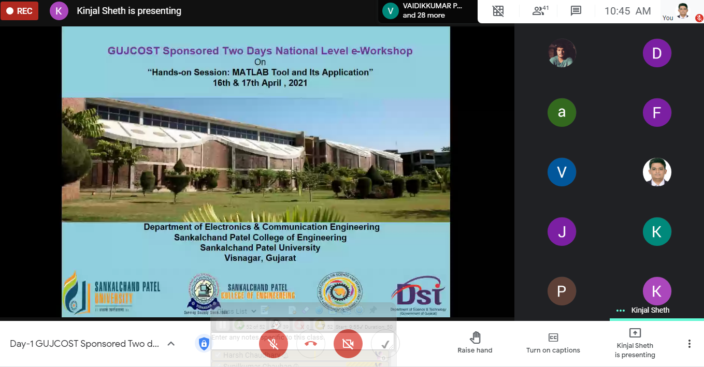
Task: Pin the attendance overlay with pushpin
Action: 373,311
